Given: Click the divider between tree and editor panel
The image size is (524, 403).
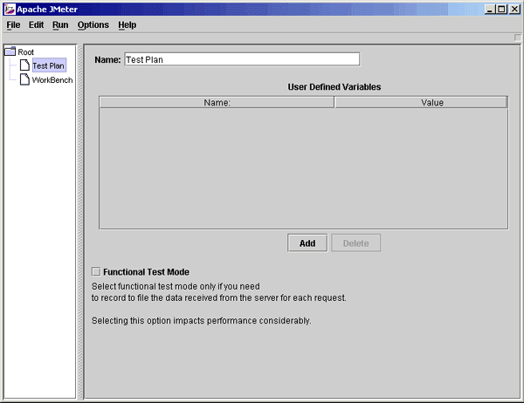Looking at the screenshot, I should point(80,218).
